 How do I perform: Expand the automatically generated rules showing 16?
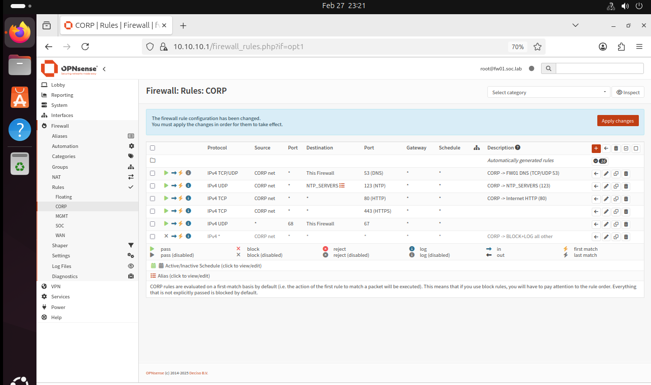coord(601,160)
